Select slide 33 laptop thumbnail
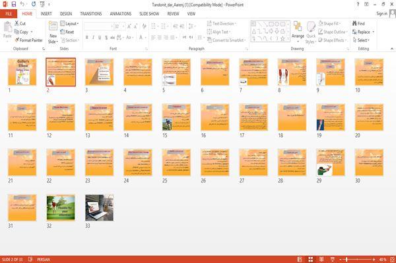 point(99,208)
